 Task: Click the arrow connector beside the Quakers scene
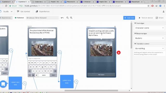(x=11, y=50)
